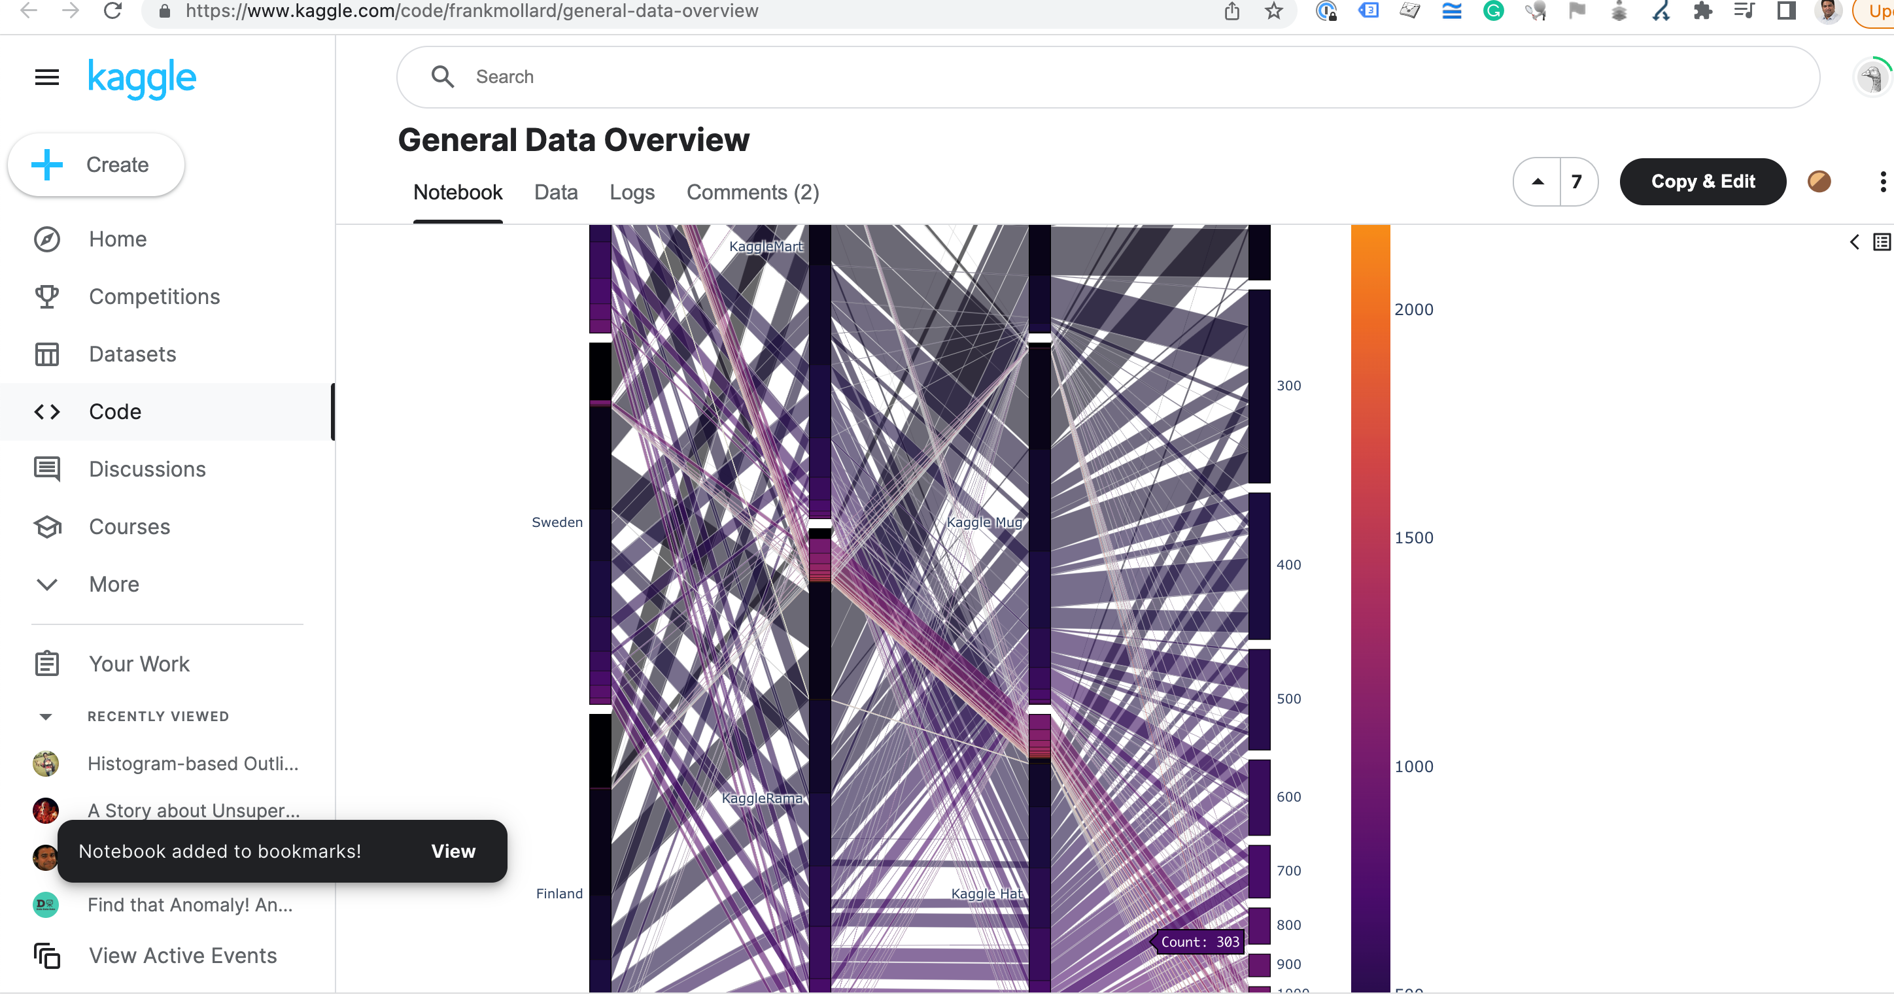Click View in the bookmark notification

click(453, 851)
